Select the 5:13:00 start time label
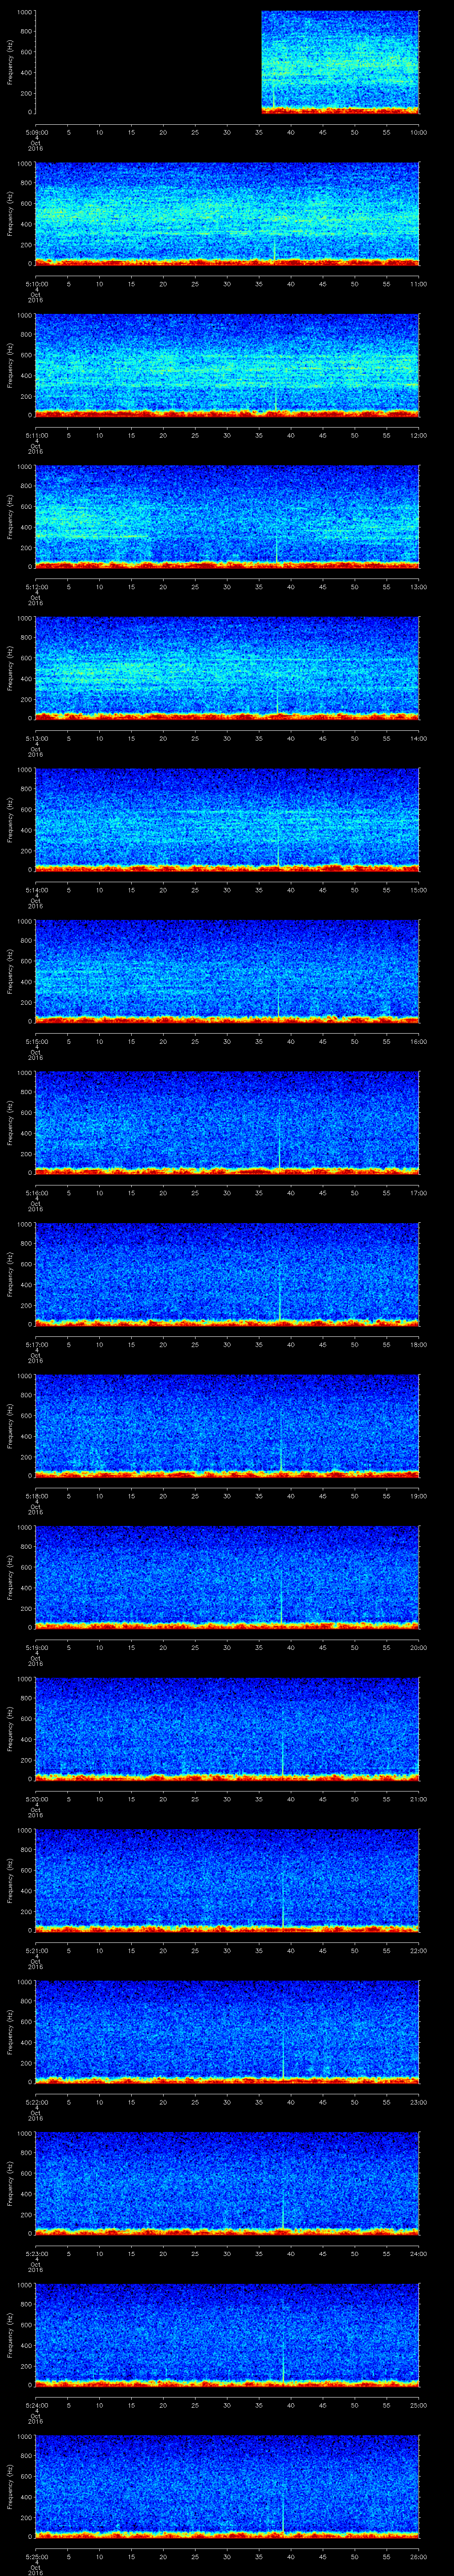This screenshot has height=2576, width=454. 36,738
